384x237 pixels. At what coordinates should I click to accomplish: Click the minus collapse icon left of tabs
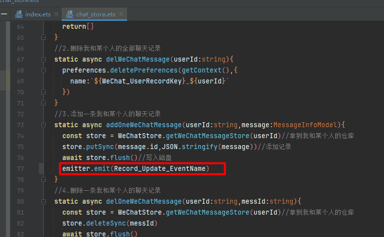(4, 14)
